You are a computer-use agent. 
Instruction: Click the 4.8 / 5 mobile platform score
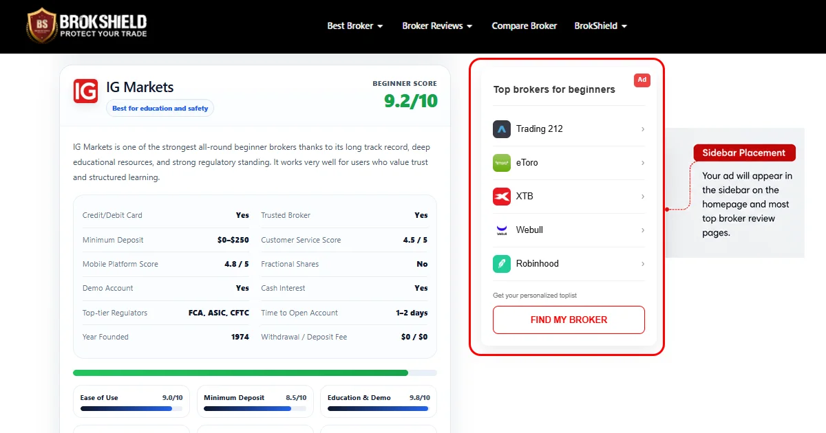click(x=237, y=264)
